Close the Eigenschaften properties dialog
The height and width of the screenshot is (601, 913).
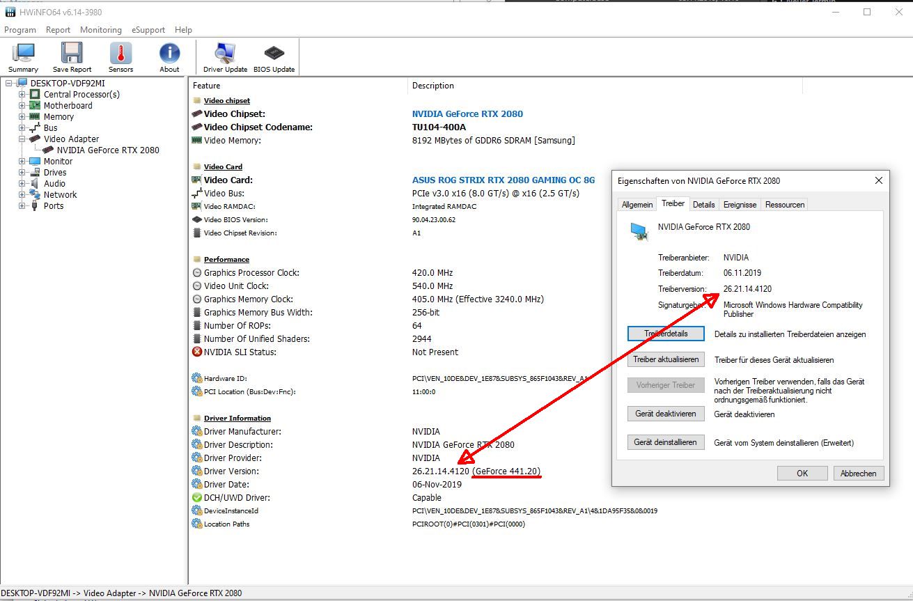click(x=878, y=180)
